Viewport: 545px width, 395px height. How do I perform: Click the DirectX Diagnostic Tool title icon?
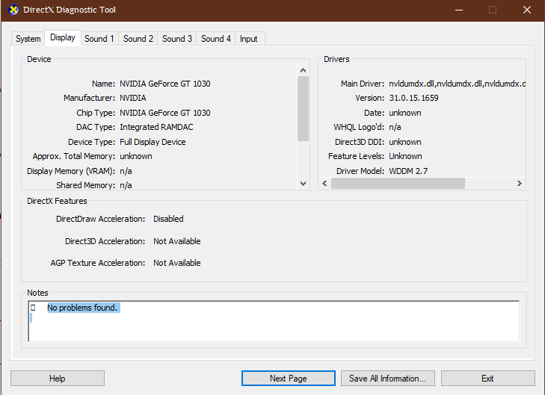pos(13,10)
